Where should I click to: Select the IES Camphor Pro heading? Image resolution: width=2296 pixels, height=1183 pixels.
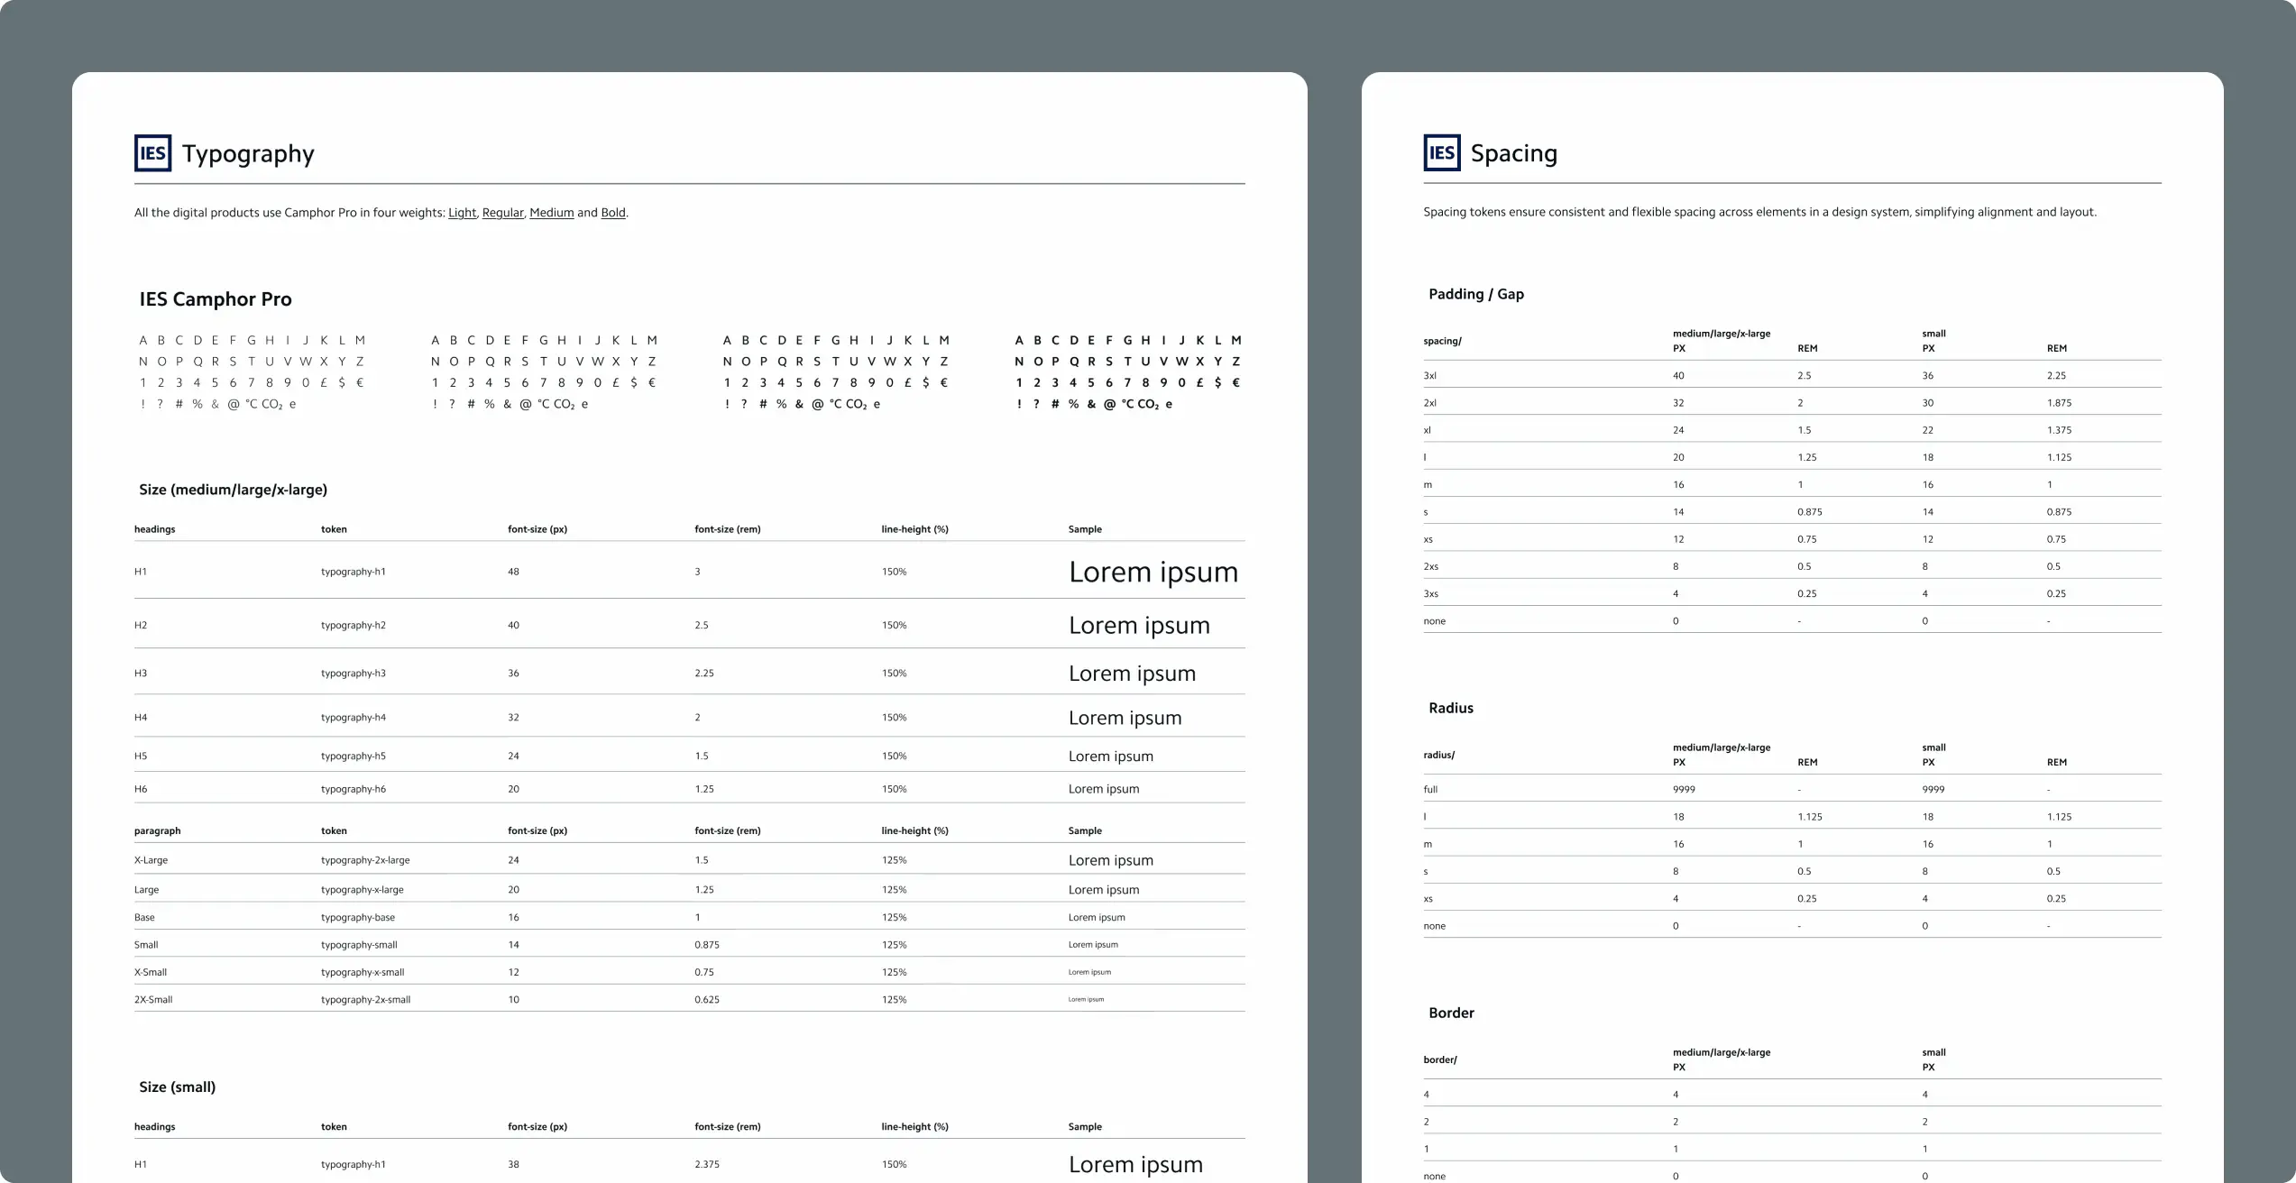216,299
